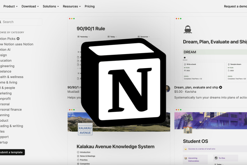Select the Design category
Image resolution: width=247 pixels, height=165 pixels.
point(3,55)
